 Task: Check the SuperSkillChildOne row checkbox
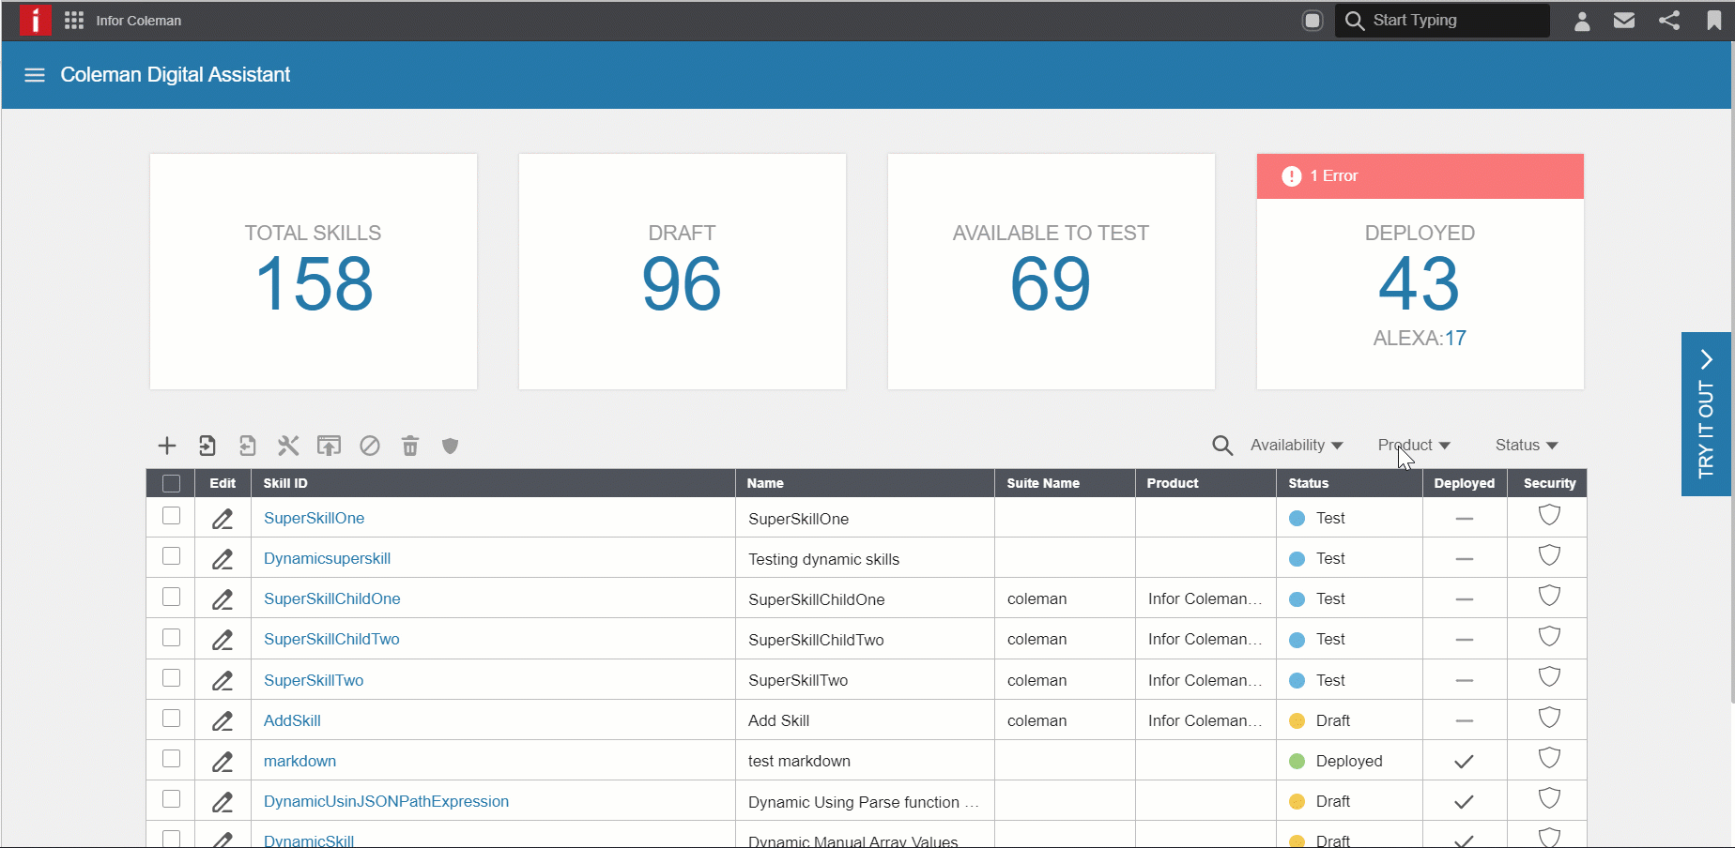coord(171,596)
